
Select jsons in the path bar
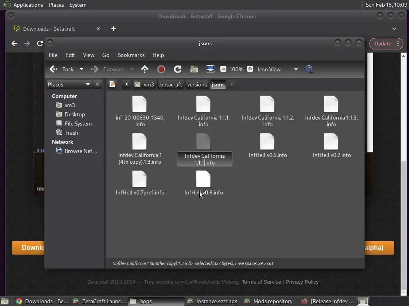click(x=218, y=84)
